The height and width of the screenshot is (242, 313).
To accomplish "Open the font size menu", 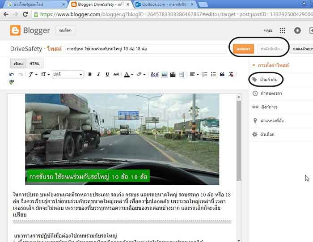I will (x=45, y=74).
